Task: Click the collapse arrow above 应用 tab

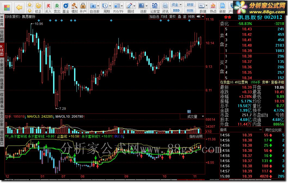Action: pos(2,17)
